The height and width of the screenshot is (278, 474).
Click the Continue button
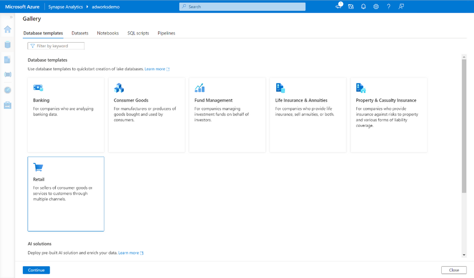pyautogui.click(x=36, y=270)
